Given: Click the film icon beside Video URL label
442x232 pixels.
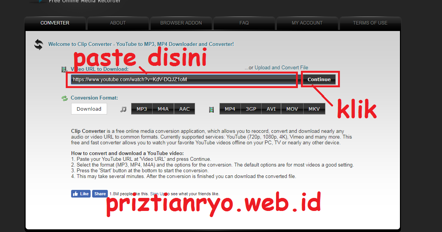Looking at the screenshot, I should coord(64,69).
